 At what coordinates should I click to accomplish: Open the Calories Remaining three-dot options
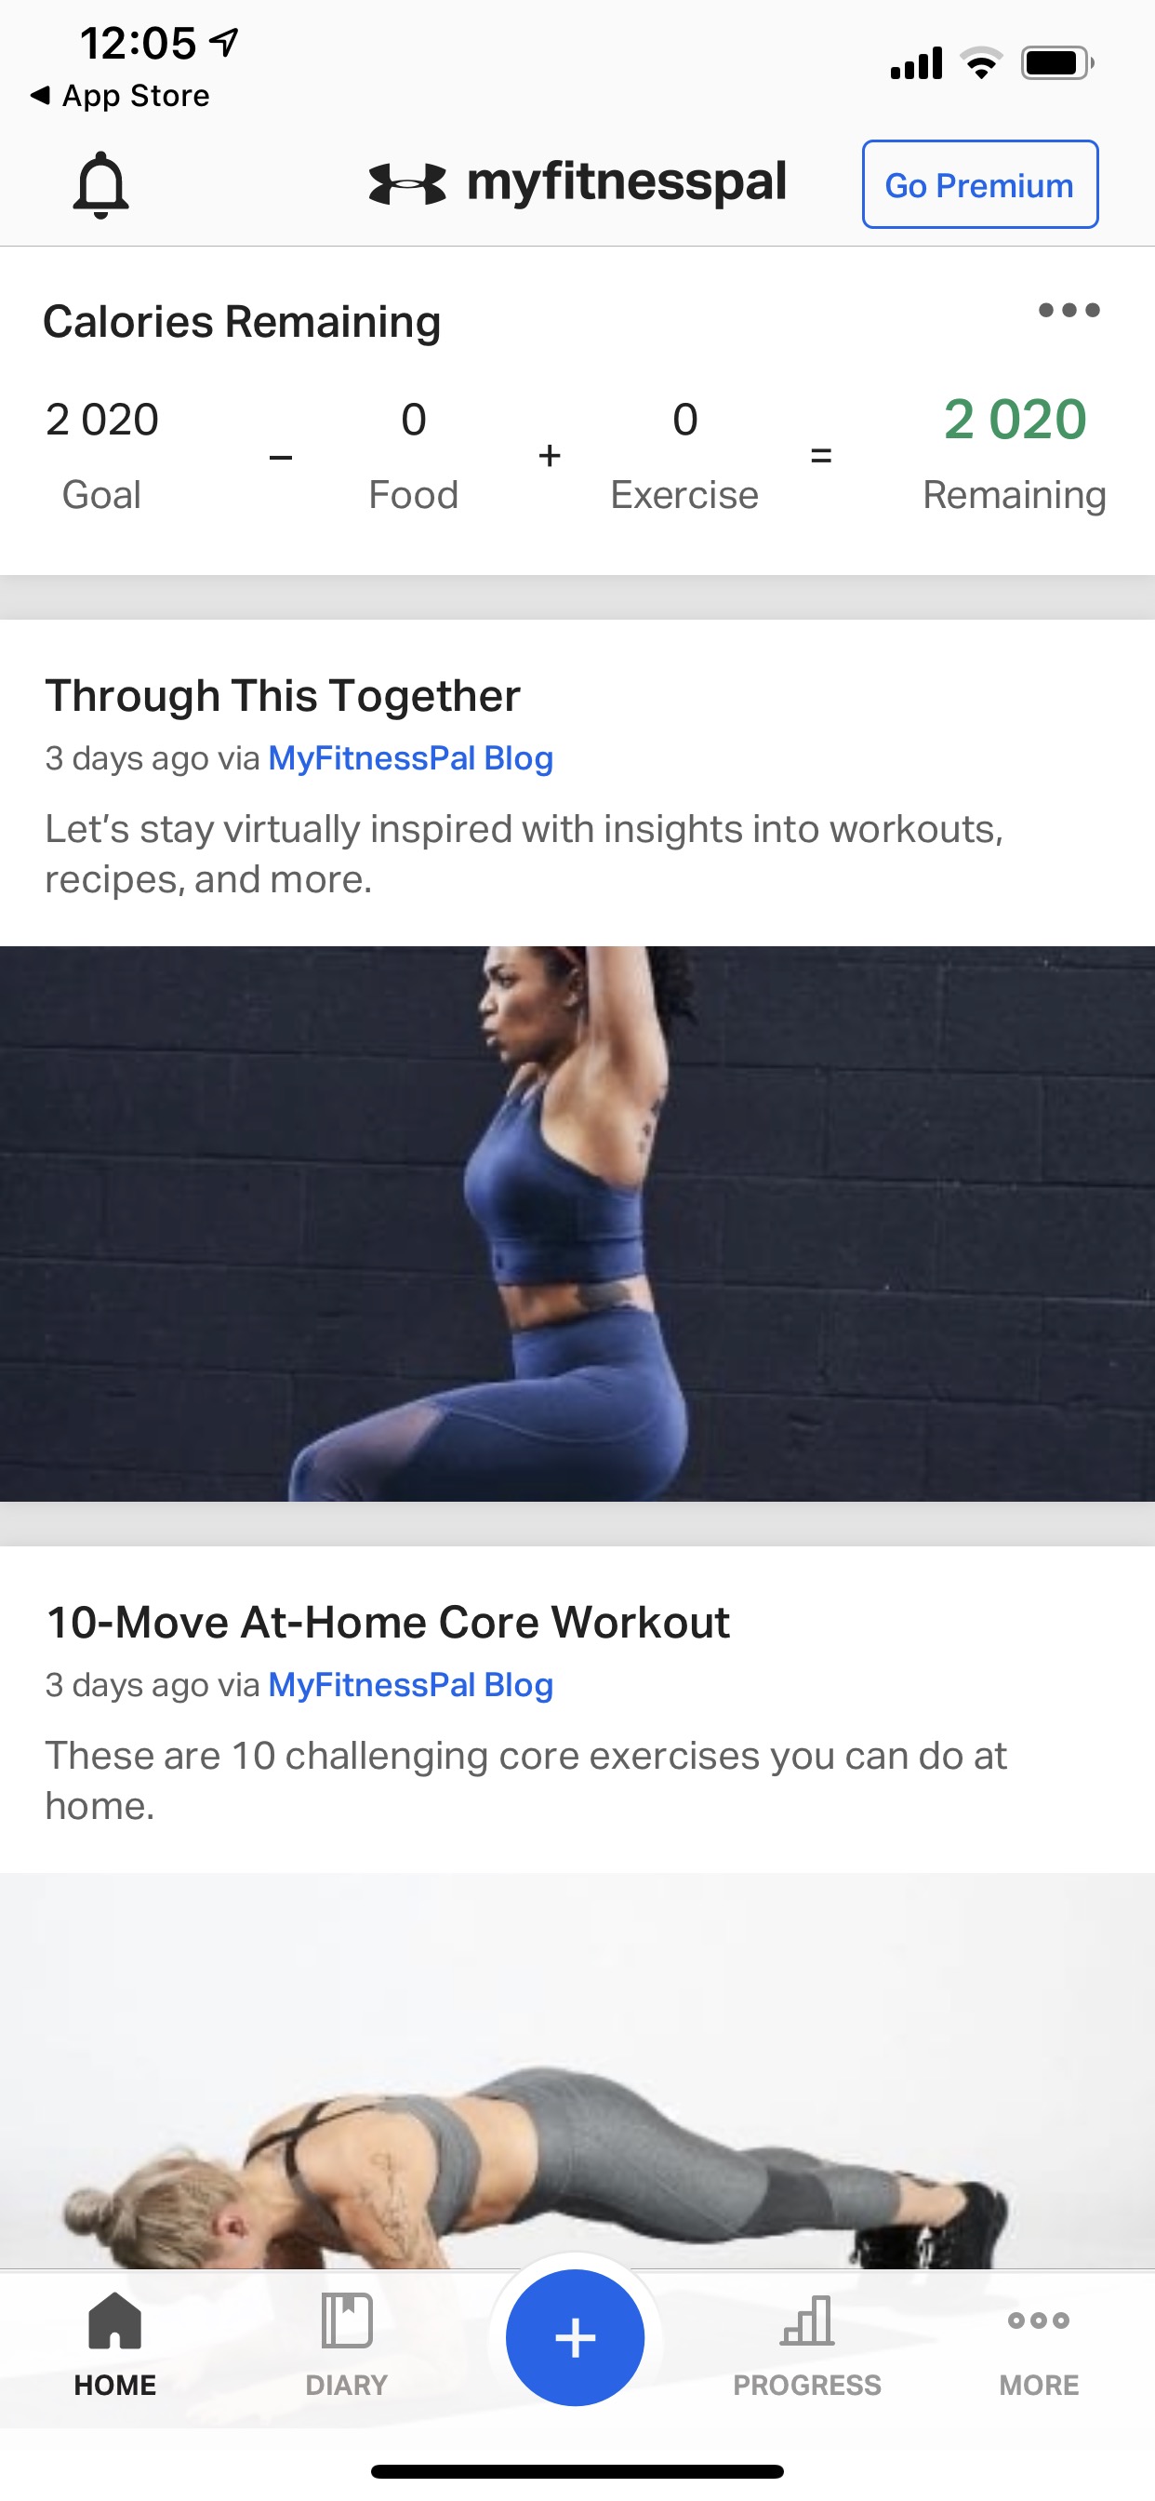pos(1069,311)
